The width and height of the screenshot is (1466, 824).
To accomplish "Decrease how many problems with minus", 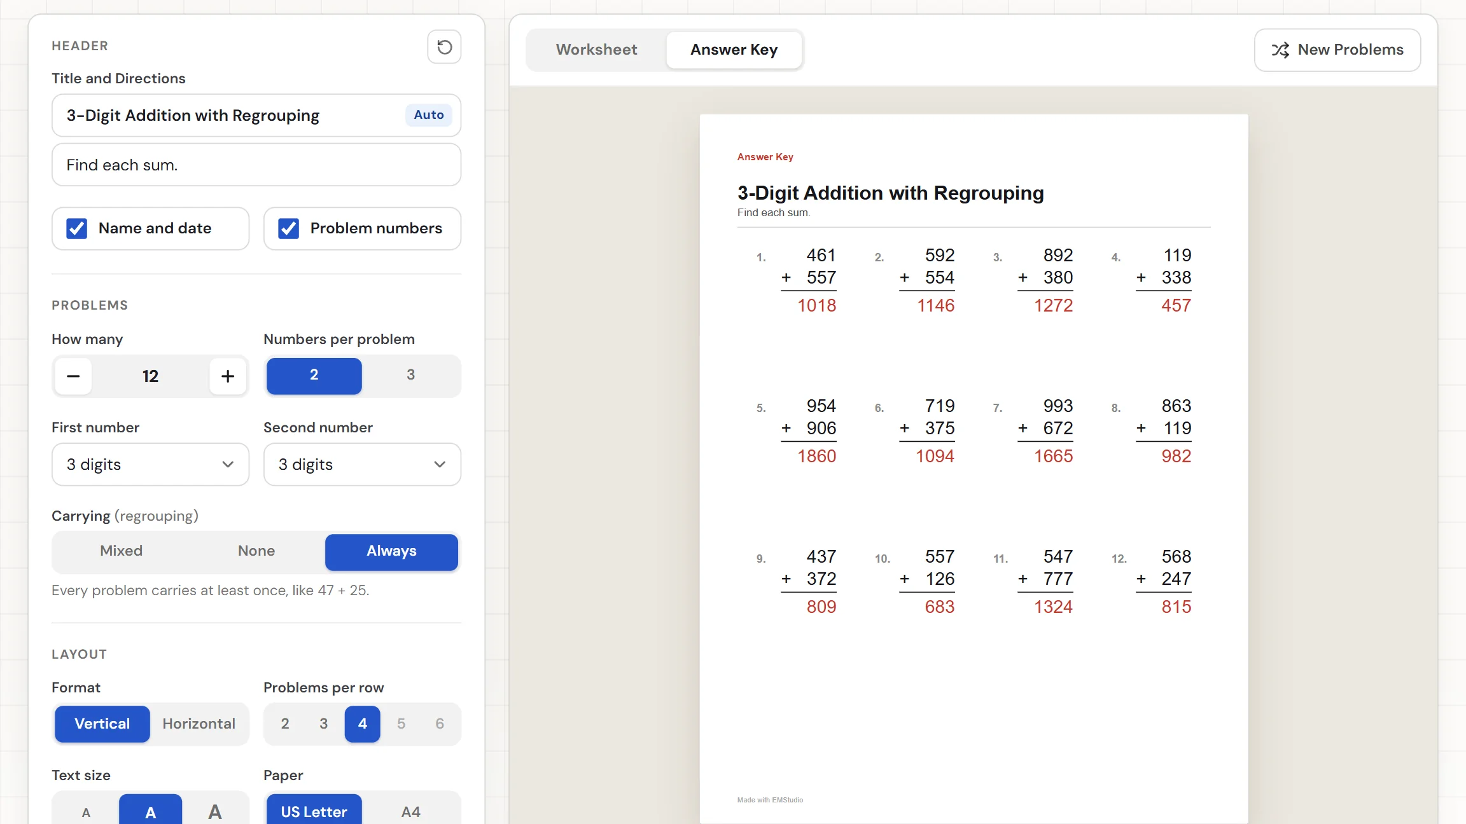I will [73, 376].
